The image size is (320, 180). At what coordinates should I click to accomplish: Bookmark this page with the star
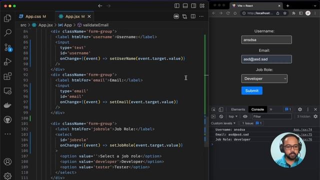285,13
